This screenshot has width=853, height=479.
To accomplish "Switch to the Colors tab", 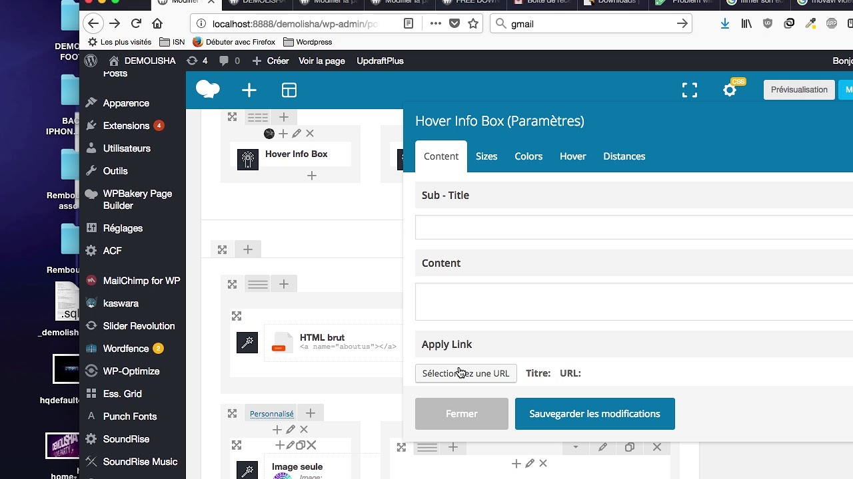I will click(528, 156).
